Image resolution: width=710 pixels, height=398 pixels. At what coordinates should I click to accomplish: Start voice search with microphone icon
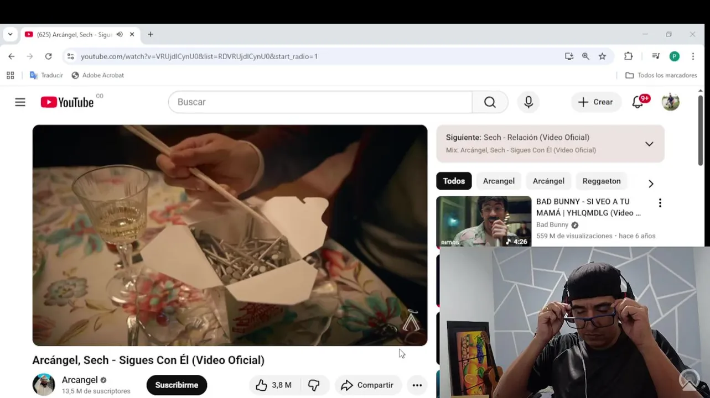coord(528,102)
